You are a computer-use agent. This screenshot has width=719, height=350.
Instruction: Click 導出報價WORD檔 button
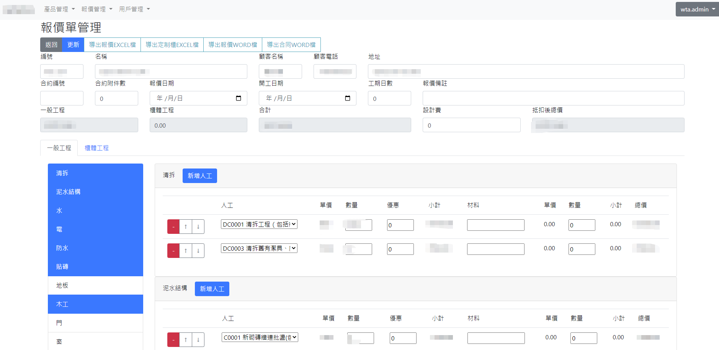[x=233, y=45]
